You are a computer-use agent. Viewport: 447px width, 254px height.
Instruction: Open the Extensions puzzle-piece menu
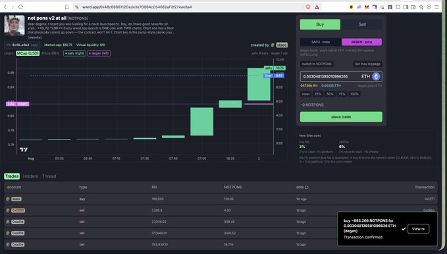click(x=398, y=7)
